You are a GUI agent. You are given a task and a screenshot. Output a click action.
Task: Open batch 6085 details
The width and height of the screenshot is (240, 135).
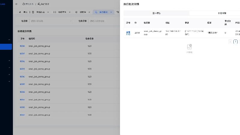(x=22, y=115)
